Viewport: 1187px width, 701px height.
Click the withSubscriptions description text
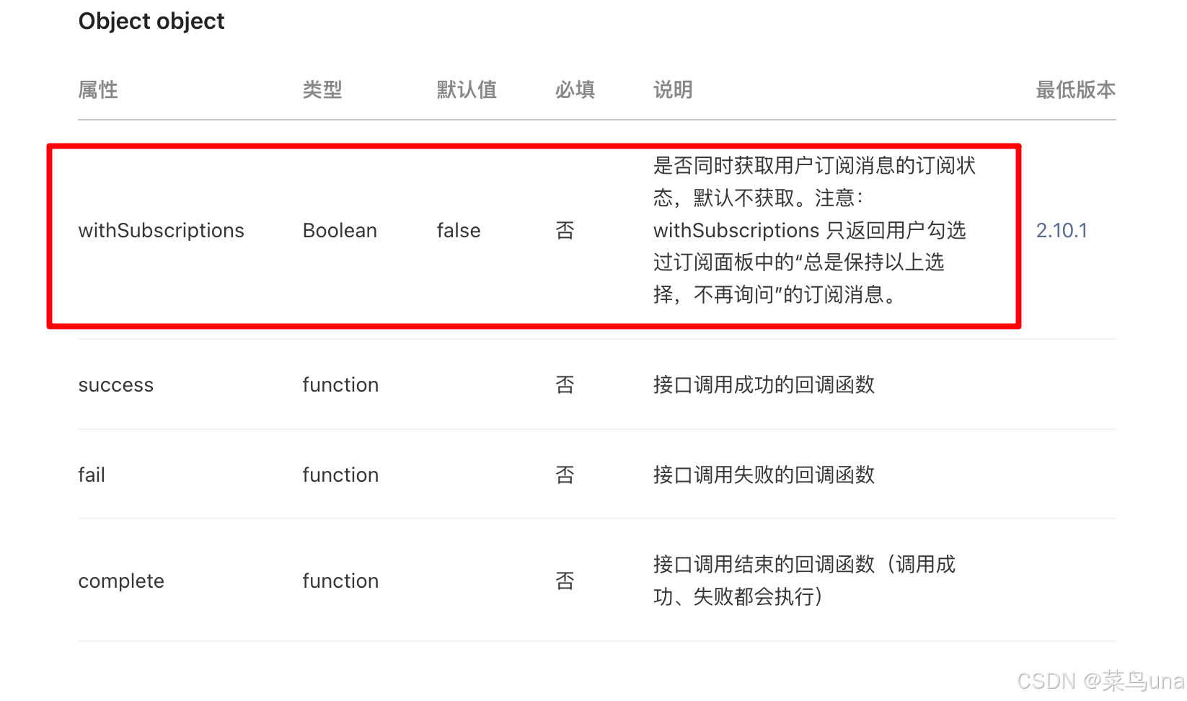pyautogui.click(x=814, y=230)
